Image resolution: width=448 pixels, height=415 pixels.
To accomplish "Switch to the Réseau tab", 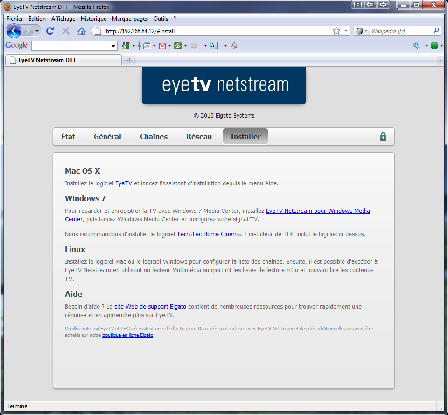I will (x=199, y=137).
